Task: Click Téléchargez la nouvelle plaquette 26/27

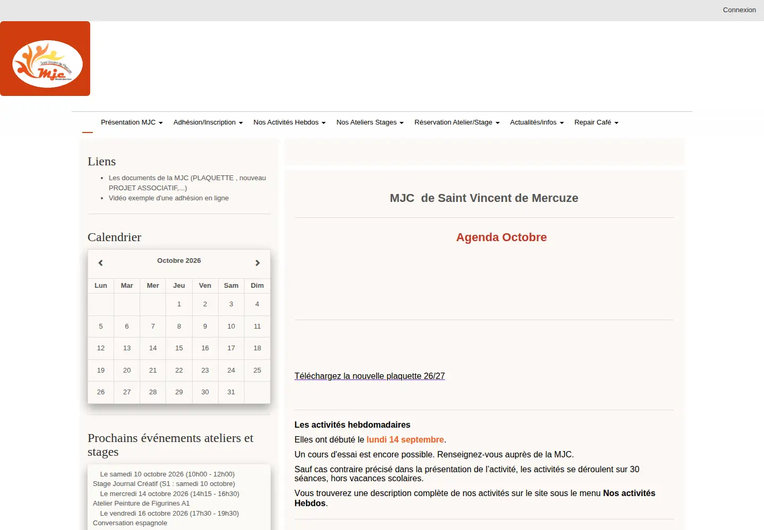Action: click(370, 376)
